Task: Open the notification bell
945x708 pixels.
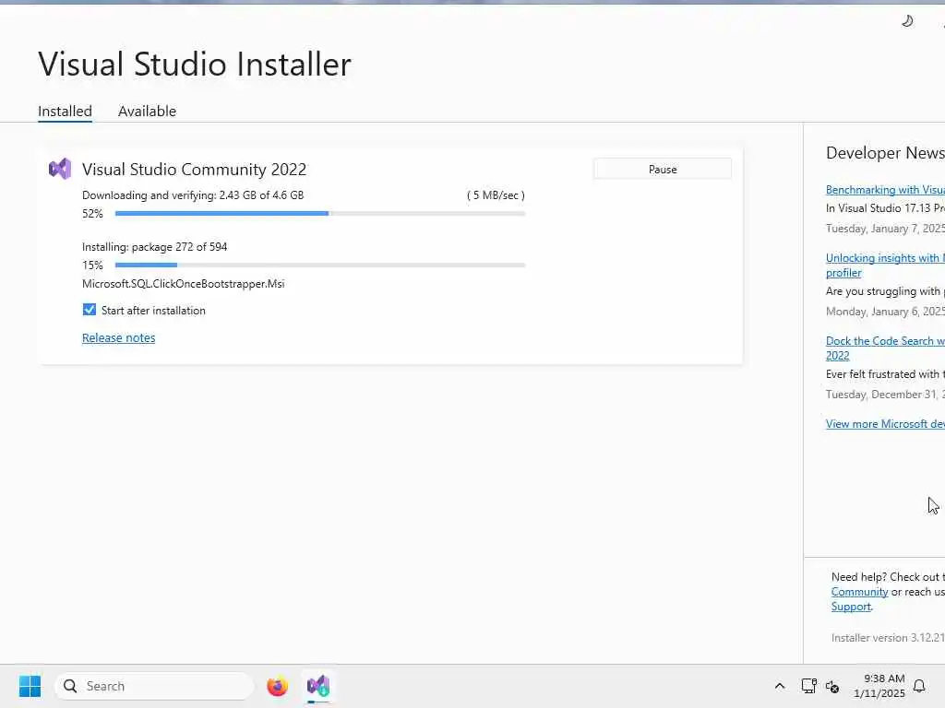Action: pyautogui.click(x=919, y=686)
